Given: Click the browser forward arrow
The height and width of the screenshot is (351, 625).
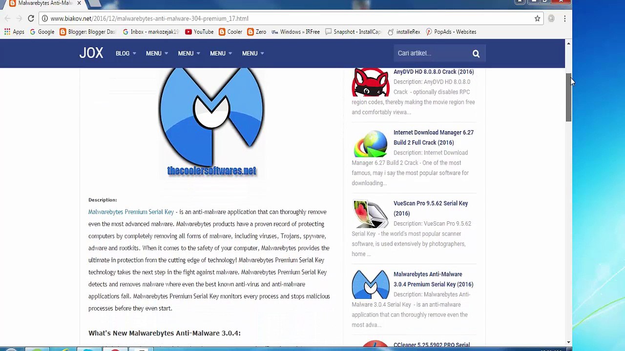Looking at the screenshot, I should 19,19.
